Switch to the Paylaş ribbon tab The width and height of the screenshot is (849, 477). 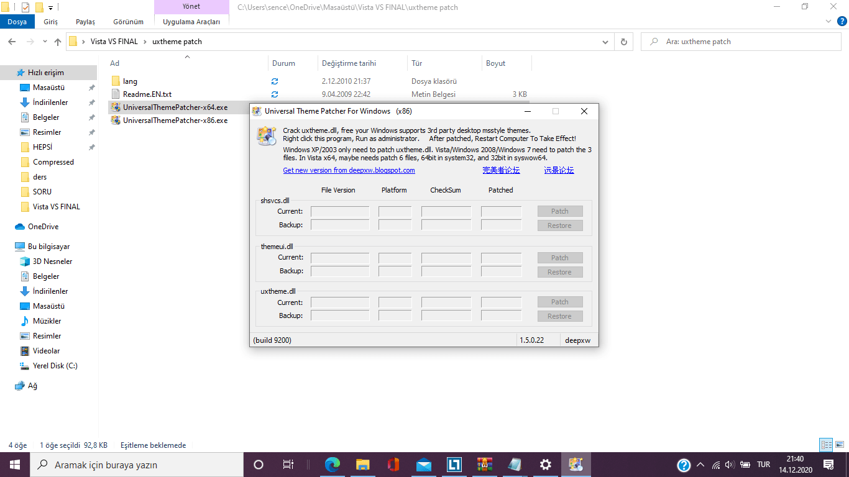(85, 22)
